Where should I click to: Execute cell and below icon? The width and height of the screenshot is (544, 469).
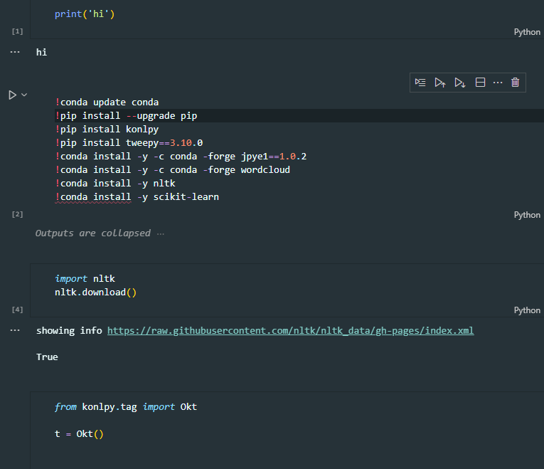460,83
